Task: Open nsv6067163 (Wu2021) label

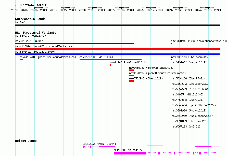Action: [x=186, y=126]
